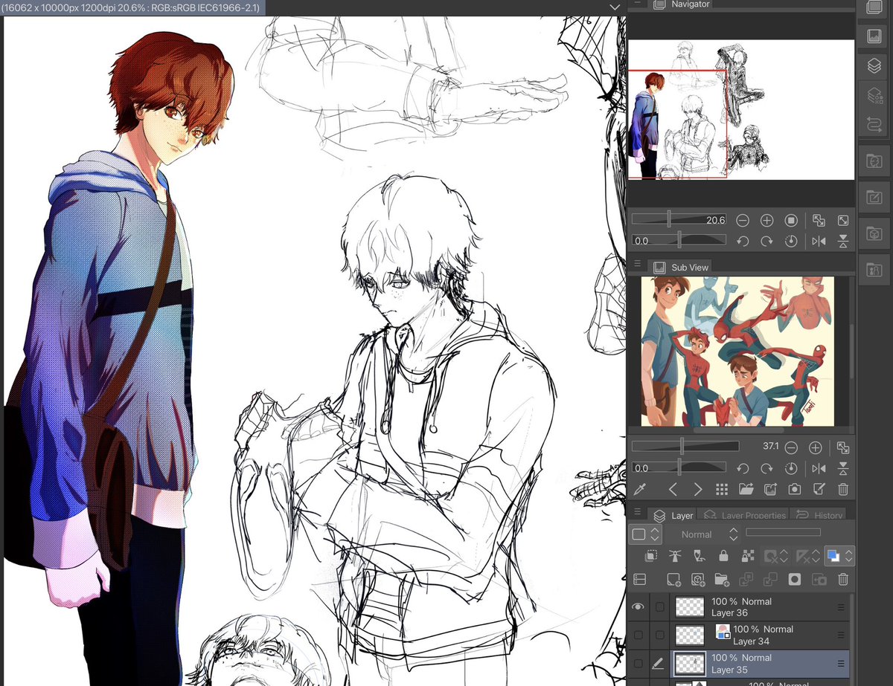Create a new raster layer
Screen dimensions: 893x686
[x=673, y=579]
